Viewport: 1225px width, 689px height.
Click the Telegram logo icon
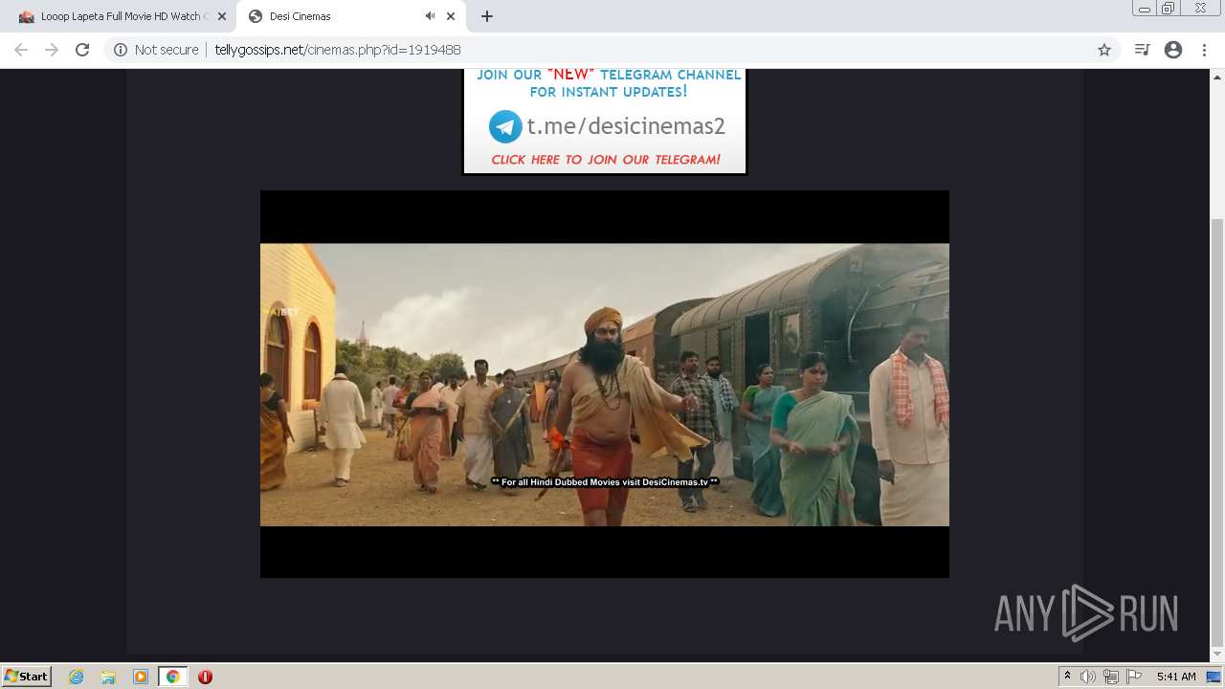pyautogui.click(x=505, y=126)
